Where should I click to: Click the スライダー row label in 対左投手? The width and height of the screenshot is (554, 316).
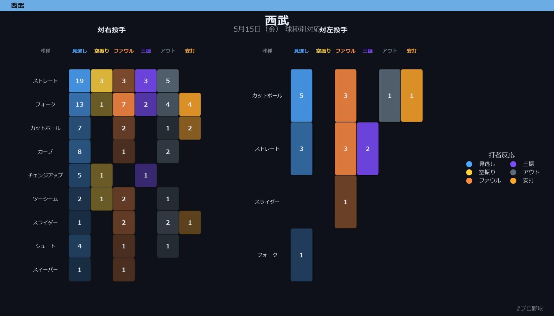tap(267, 202)
